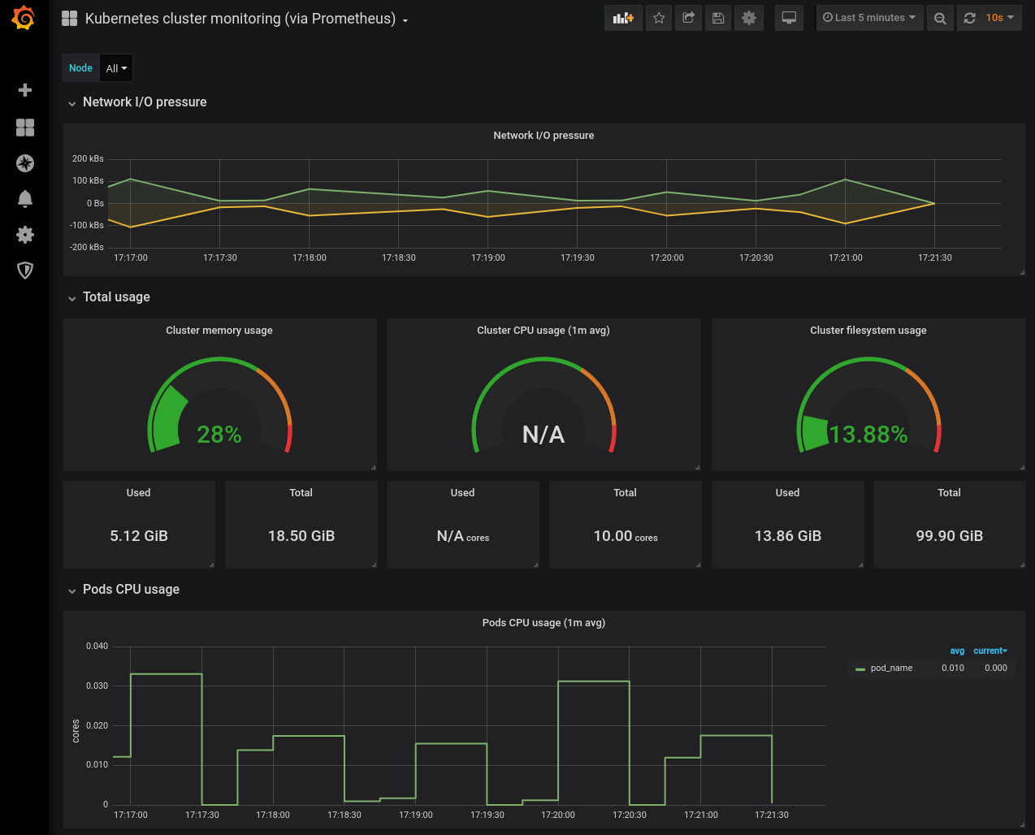1035x835 pixels.
Task: Open the Alerting bell icon
Action: pyautogui.click(x=25, y=199)
